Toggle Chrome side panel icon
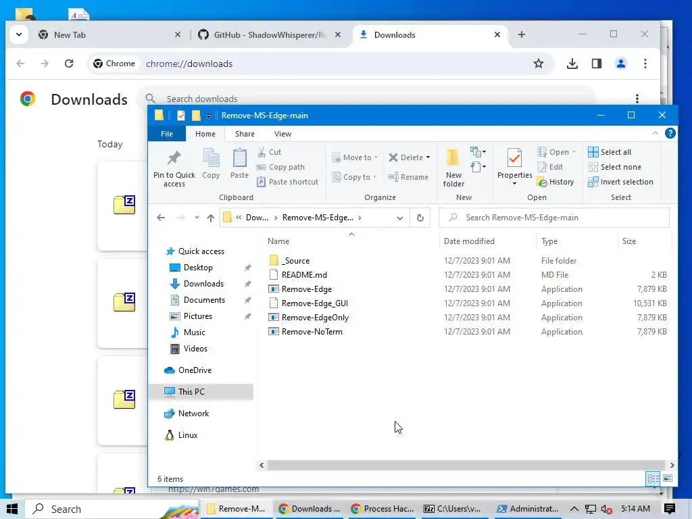This screenshot has height=519, width=692. point(597,64)
